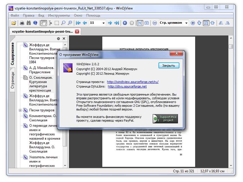Toggle continuous page layout mode
Viewport: 243px width, 182px height.
[x=140, y=23]
